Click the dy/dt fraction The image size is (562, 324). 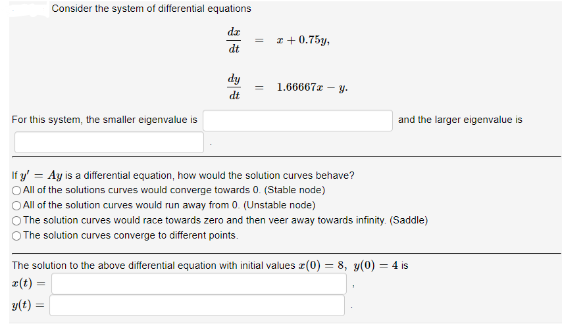coord(234,87)
